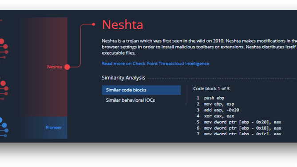Select code line 4 xor eax, eax
Image resolution: width=297 pixels, height=167 pixels.
point(215,116)
